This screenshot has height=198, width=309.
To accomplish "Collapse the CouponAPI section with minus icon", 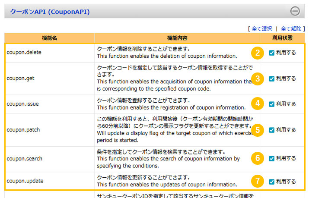I will point(295,11).
